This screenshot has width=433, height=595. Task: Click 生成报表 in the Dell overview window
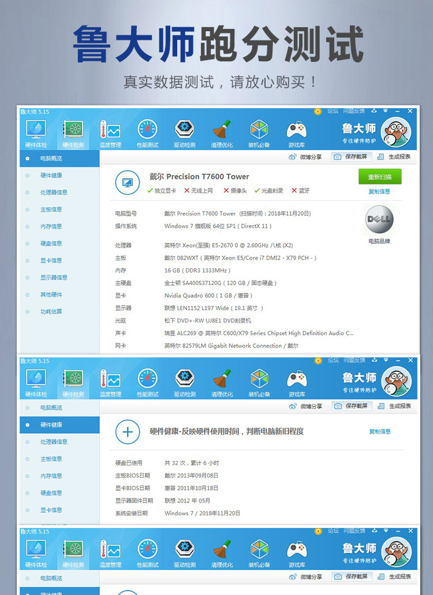394,157
